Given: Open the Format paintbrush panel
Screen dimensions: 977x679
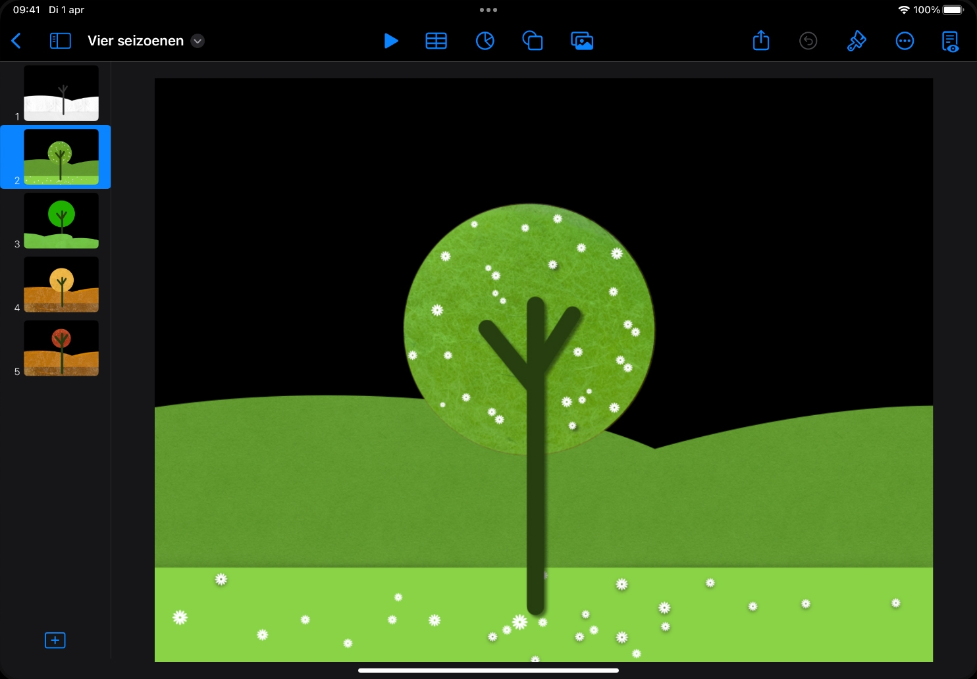Looking at the screenshot, I should pos(856,41).
